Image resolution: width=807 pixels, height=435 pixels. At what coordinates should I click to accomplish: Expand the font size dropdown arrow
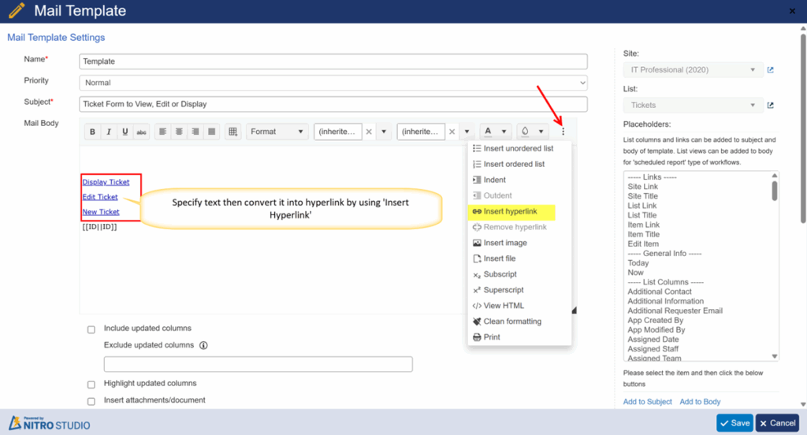coord(467,132)
